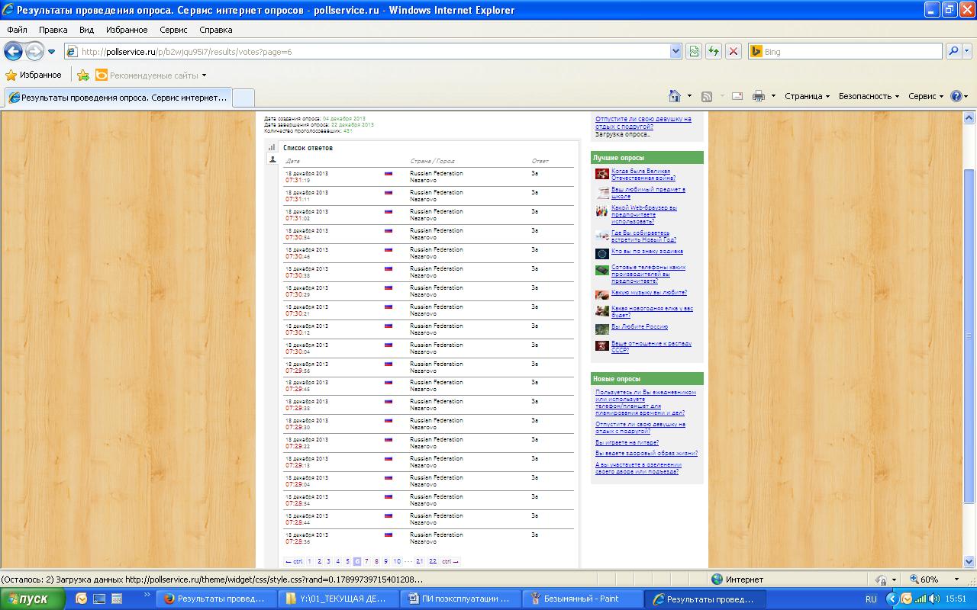Image resolution: width=977 pixels, height=610 pixels.
Task: Go to results page 22
Action: (x=433, y=561)
